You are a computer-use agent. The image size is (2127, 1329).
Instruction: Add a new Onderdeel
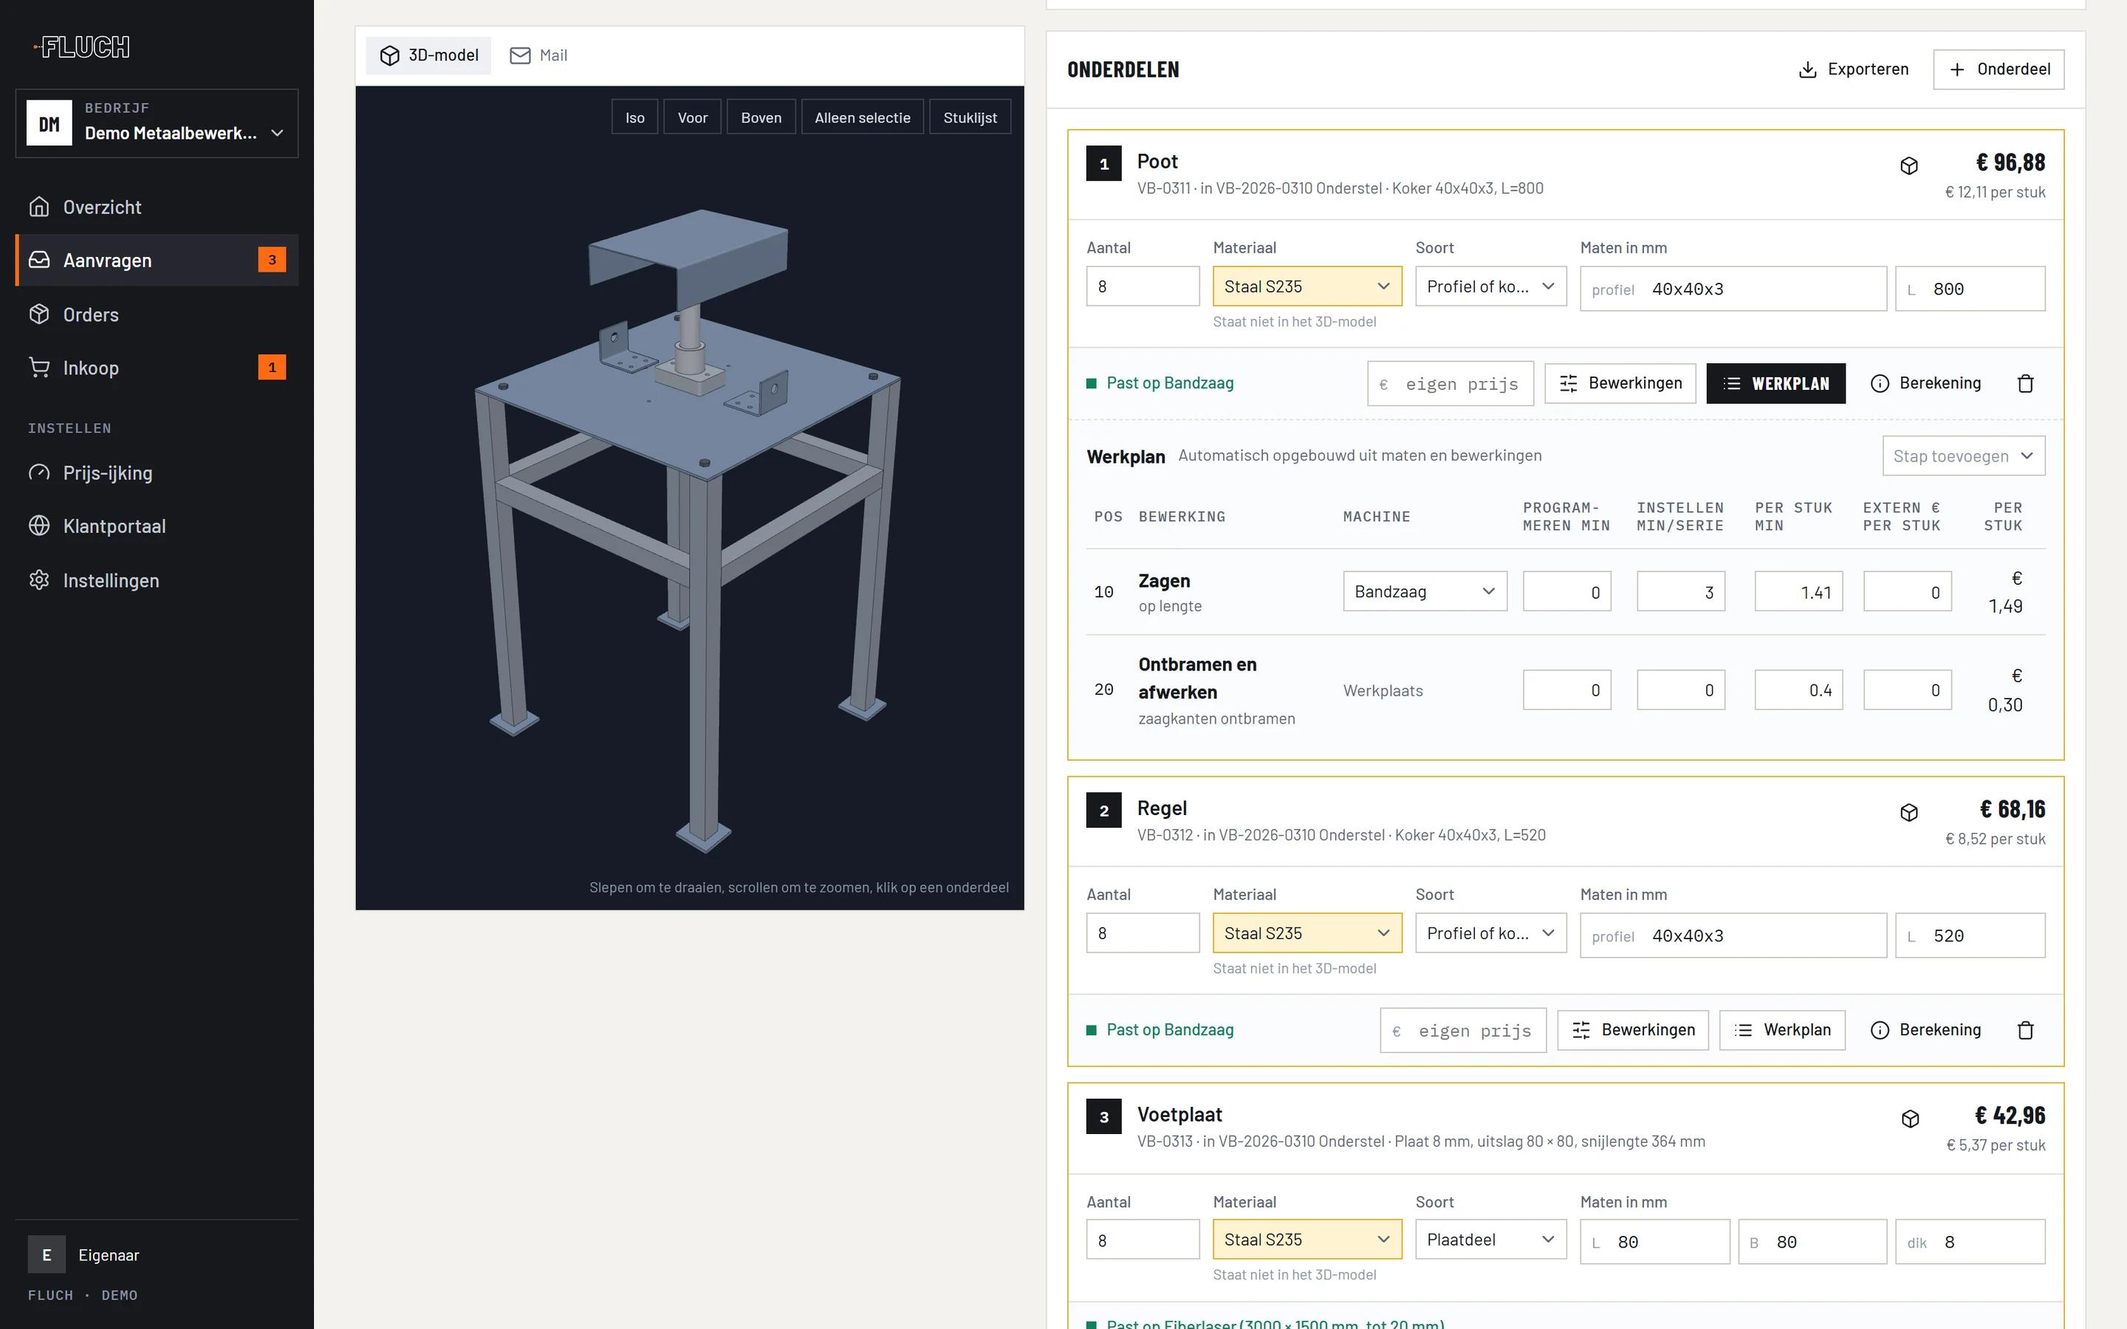(x=1998, y=69)
